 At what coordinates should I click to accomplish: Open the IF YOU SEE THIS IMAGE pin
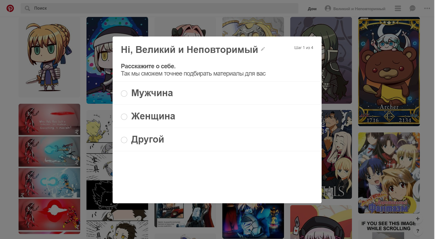coord(389,229)
